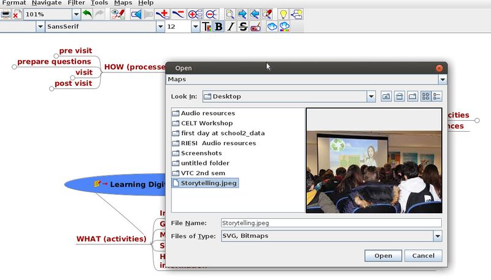Click the find next blue-arrow icon
The image size is (491, 280).
click(242, 14)
